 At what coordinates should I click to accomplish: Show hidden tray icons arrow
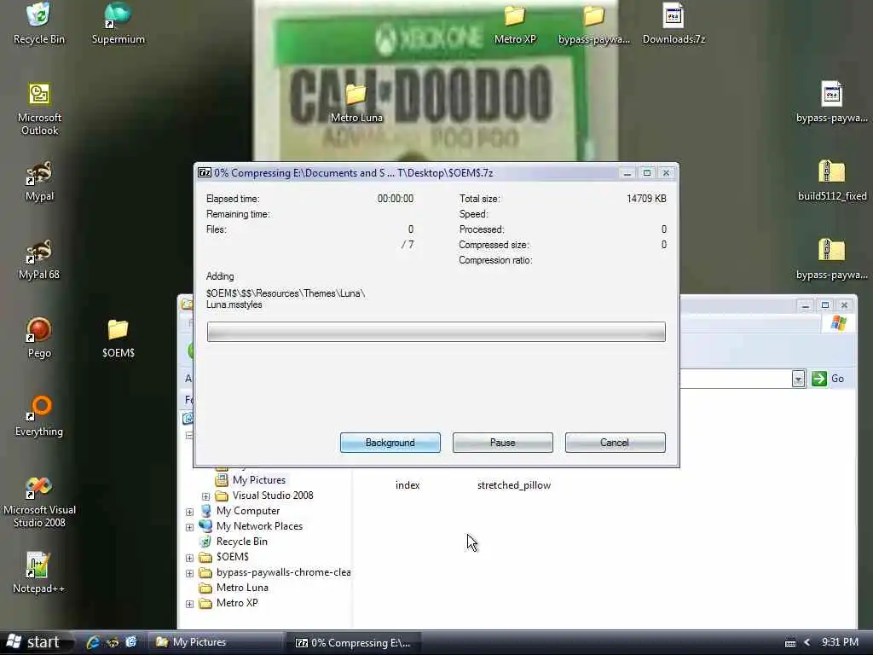(807, 643)
